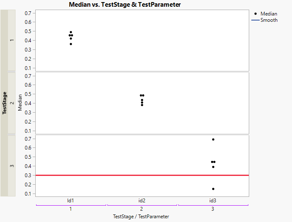Select the Median legend text label
Screen dimensions: 292x222
tap(269, 14)
